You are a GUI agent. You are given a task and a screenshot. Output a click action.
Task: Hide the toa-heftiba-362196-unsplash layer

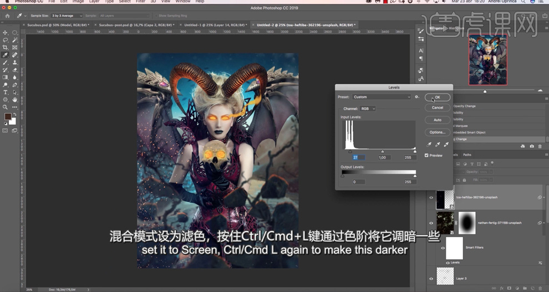coord(431,197)
